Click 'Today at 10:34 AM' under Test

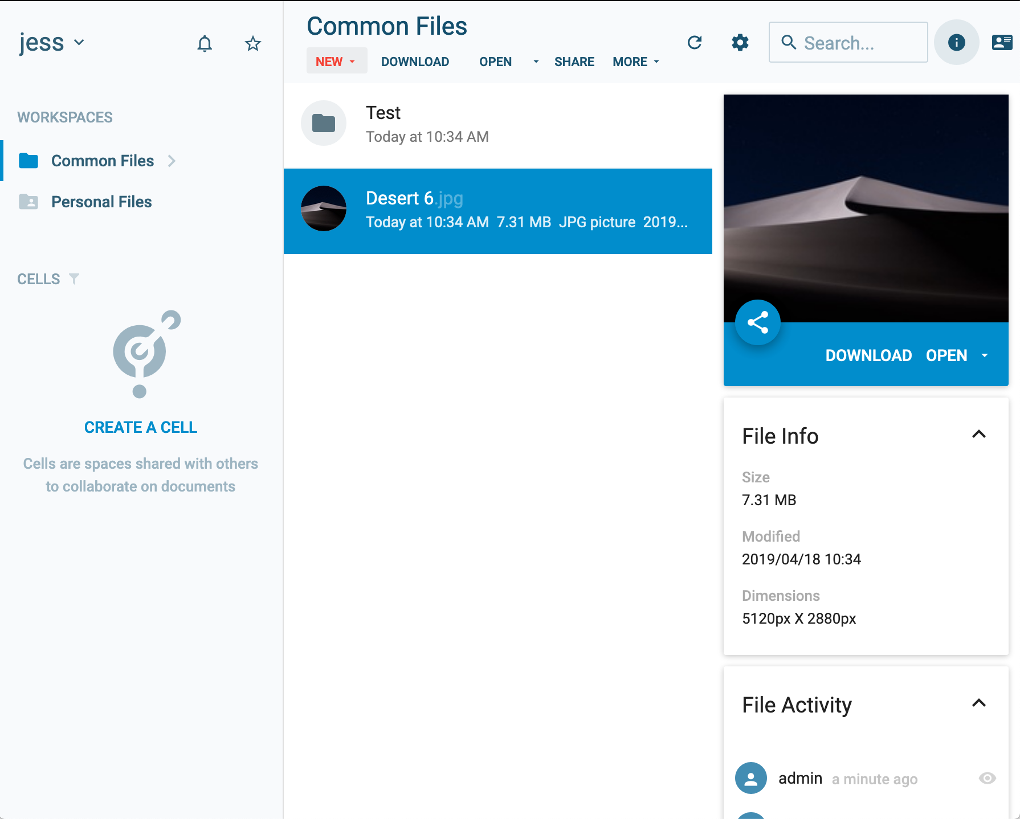click(427, 137)
